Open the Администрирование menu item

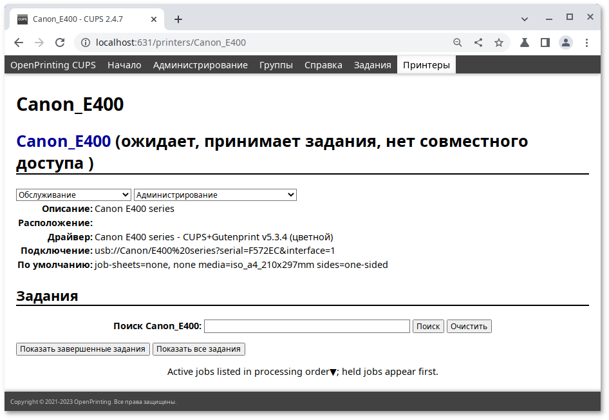point(200,64)
